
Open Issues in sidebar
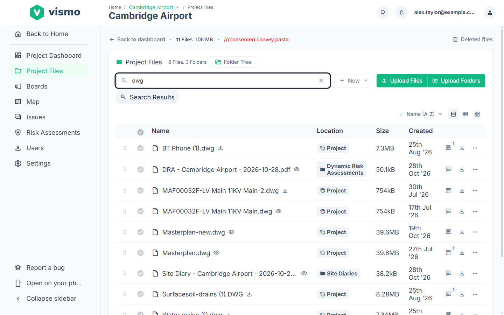(x=48, y=117)
